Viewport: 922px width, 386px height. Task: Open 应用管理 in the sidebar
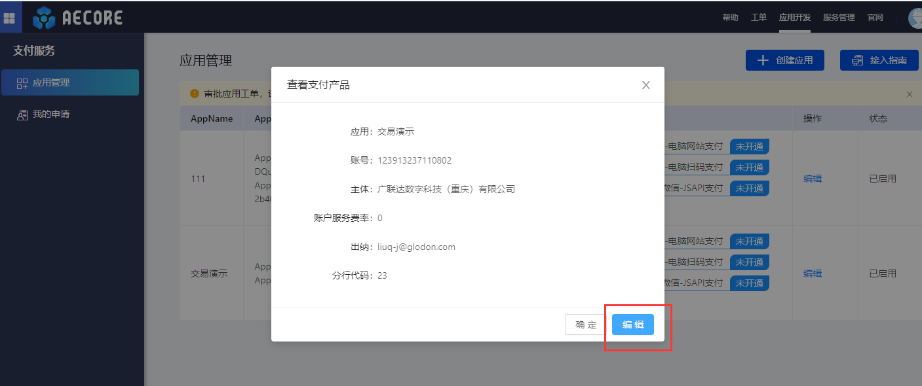[x=70, y=83]
